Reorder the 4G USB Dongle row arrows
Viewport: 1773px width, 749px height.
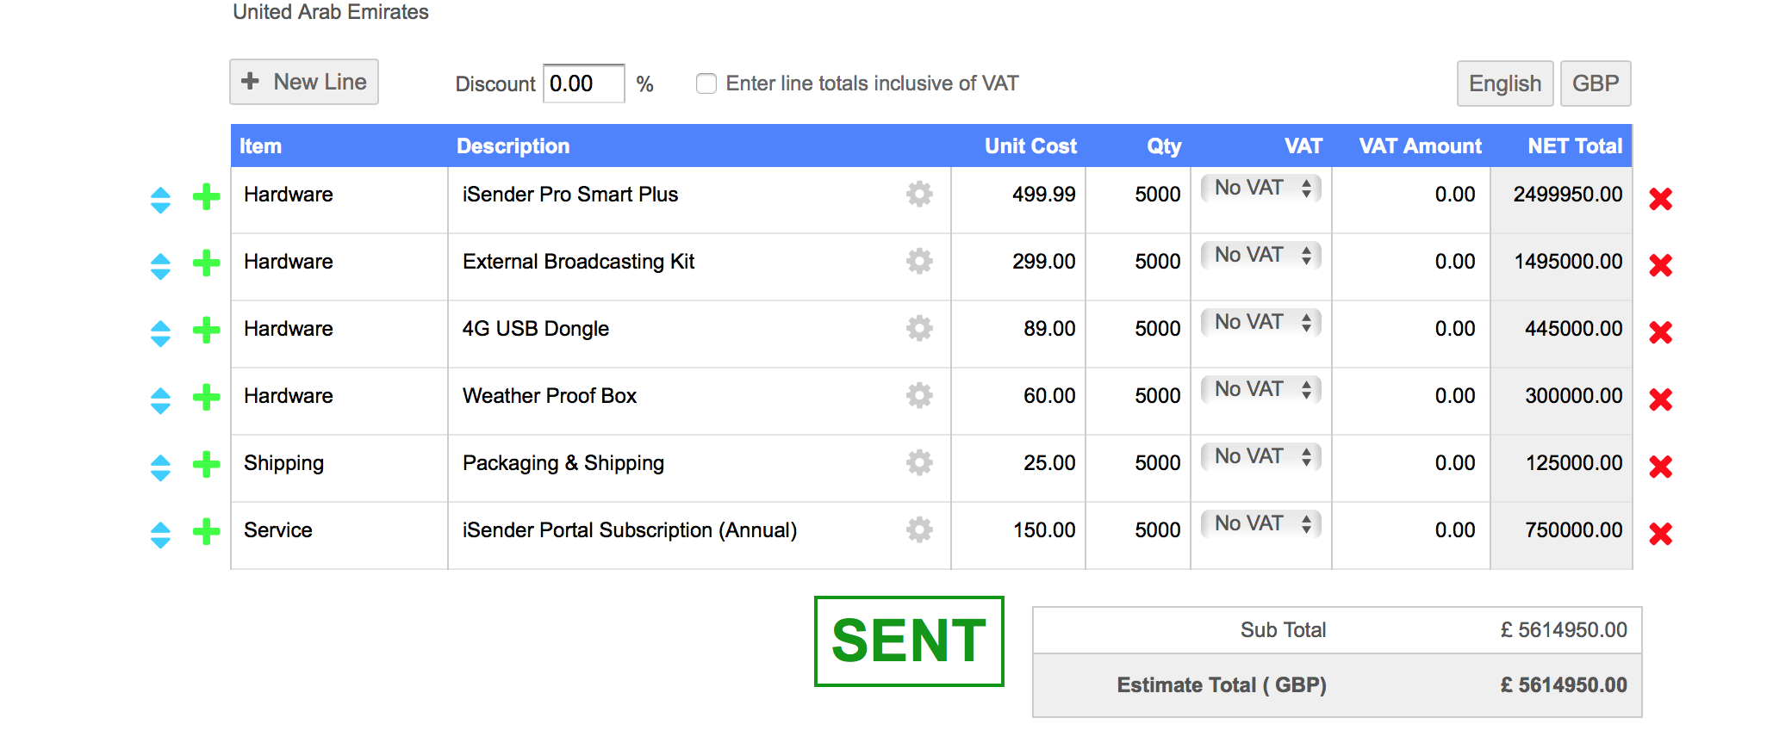tap(160, 334)
